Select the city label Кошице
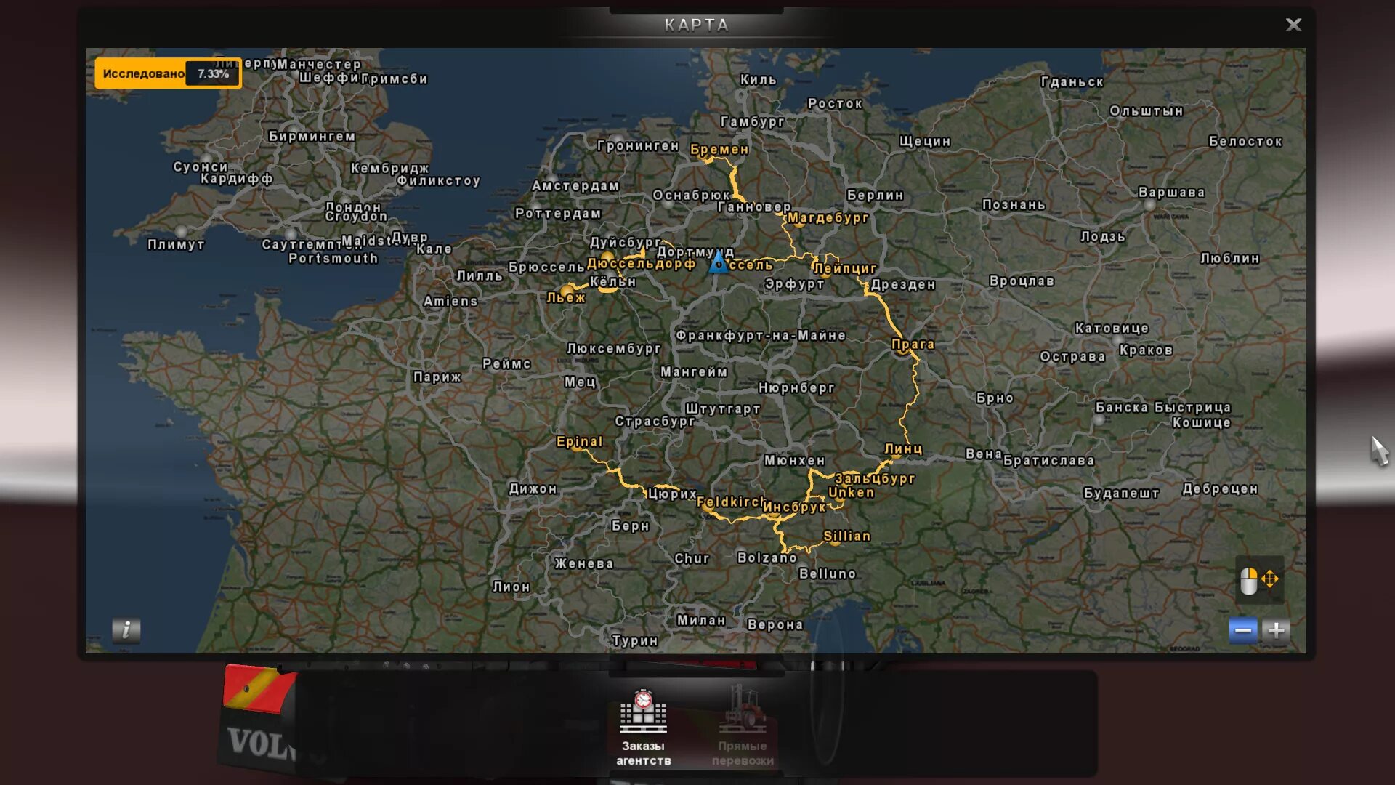The image size is (1395, 785). [x=1201, y=423]
